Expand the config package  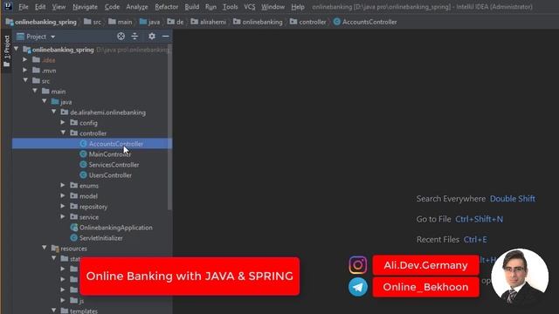(63, 122)
